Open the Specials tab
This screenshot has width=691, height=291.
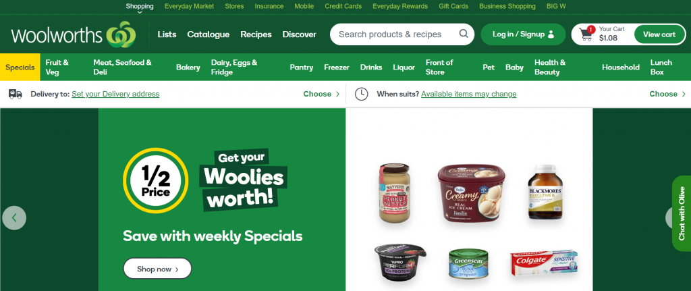pyautogui.click(x=20, y=67)
